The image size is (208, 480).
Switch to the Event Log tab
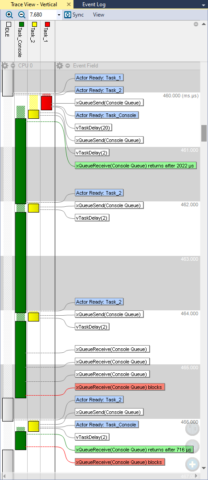point(94,4)
